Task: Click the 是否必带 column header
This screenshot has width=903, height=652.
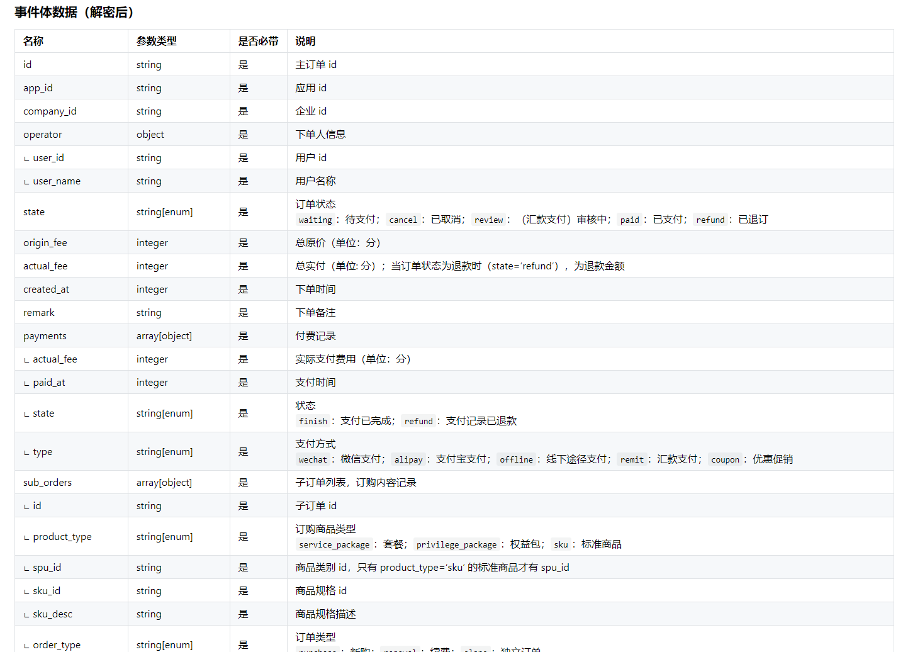Action: [x=258, y=42]
